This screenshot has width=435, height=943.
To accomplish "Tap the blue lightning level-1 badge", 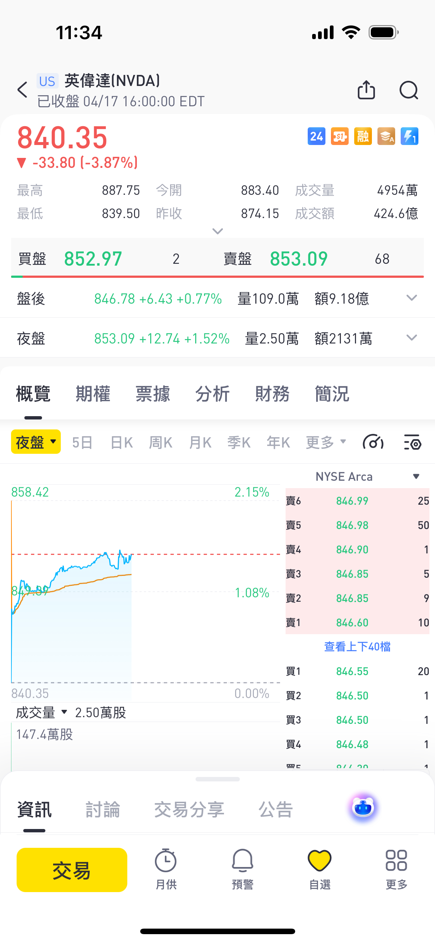I will 410,137.
